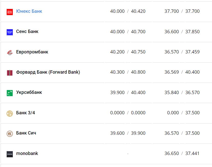Click Форвард Банк rate 36.569 / 40.400
Viewport: 212px width, 167px height.
click(x=182, y=72)
